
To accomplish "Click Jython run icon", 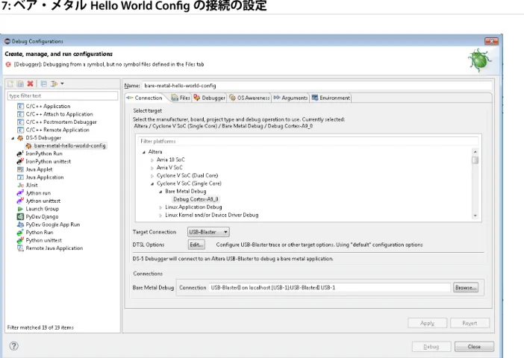I will click(x=20, y=193).
